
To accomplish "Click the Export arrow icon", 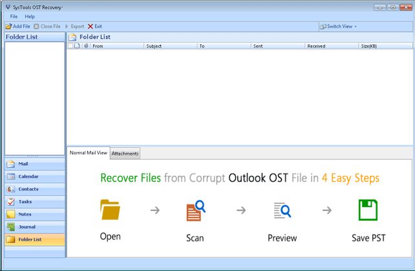I will [67, 26].
